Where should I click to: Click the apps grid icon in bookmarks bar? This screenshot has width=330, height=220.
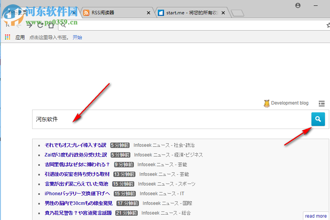[x=8, y=37]
